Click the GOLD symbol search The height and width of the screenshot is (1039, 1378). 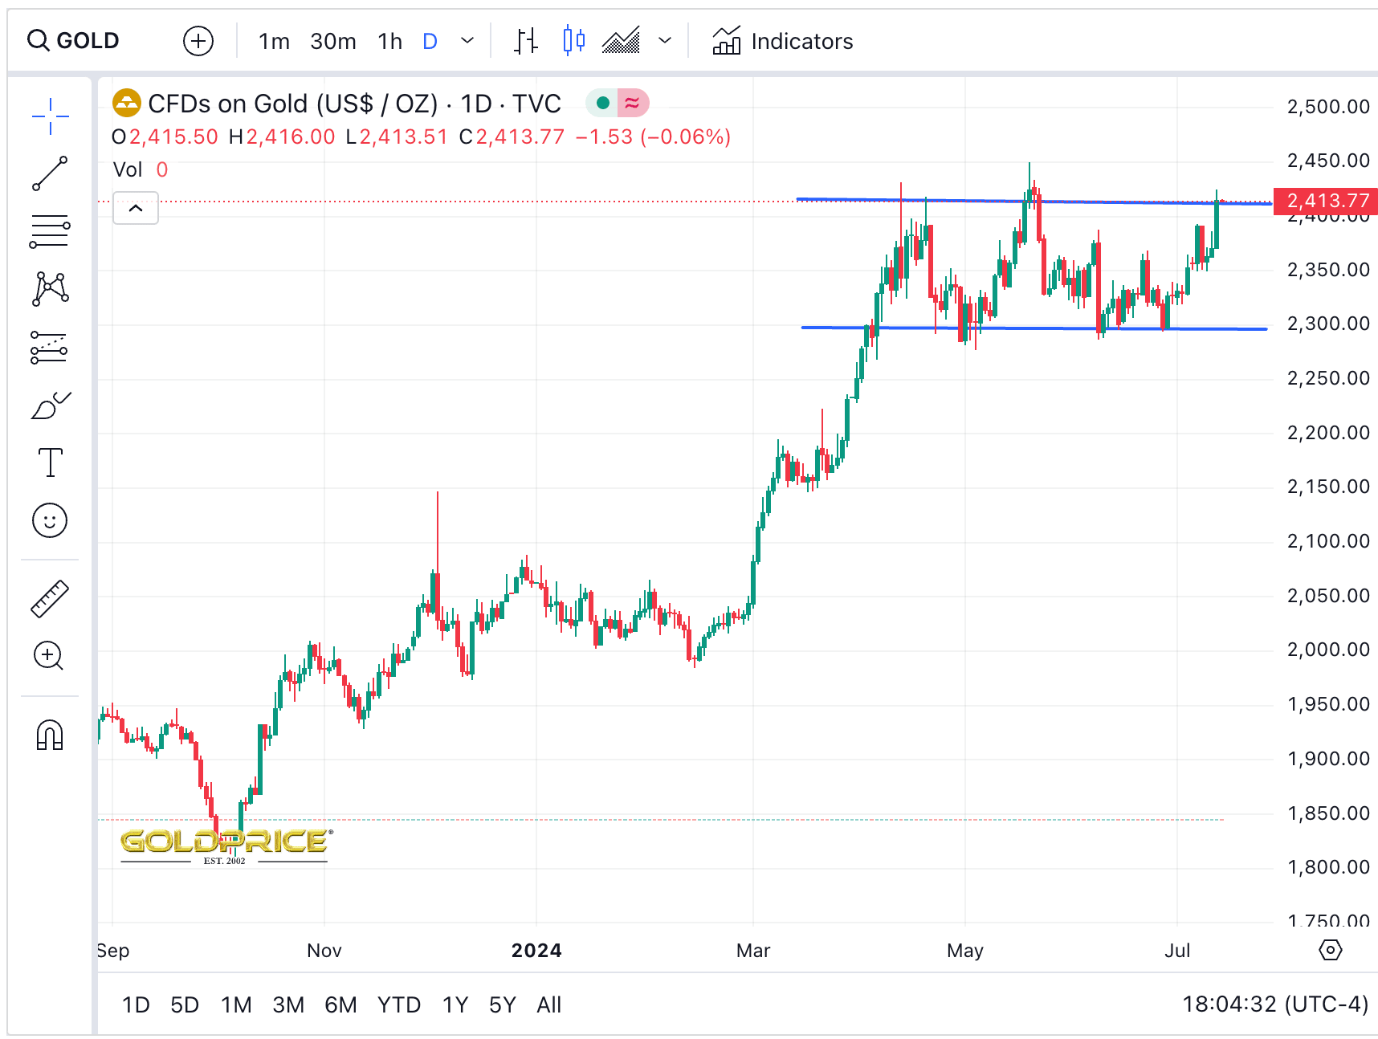74,41
